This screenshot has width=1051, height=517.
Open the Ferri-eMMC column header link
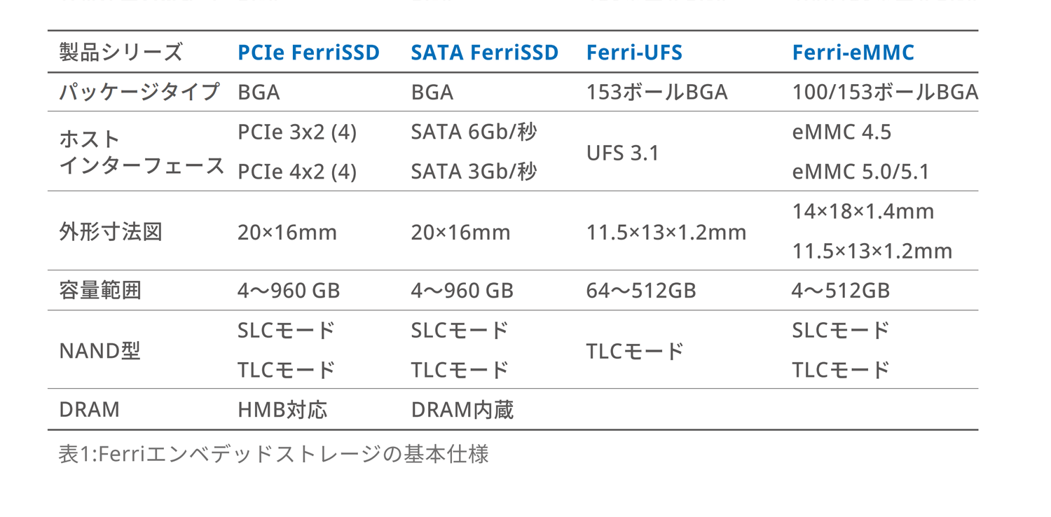coord(853,53)
